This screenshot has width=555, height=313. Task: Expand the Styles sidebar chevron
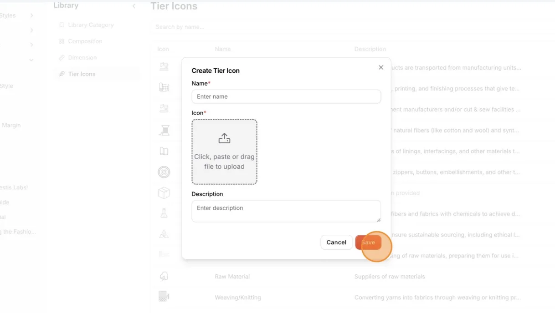pyautogui.click(x=31, y=15)
